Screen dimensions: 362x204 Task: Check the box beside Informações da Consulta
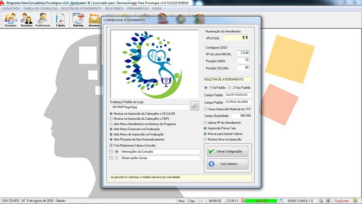point(111,151)
